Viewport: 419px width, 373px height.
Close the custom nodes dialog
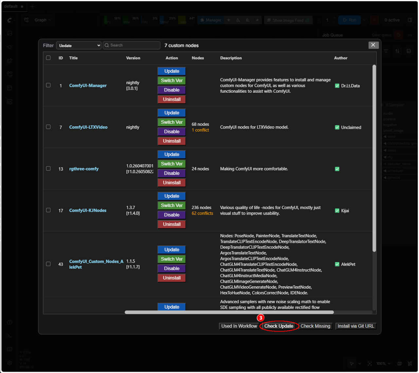(x=373, y=45)
